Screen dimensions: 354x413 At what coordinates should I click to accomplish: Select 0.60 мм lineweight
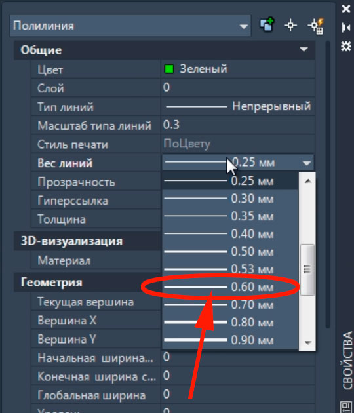click(230, 287)
